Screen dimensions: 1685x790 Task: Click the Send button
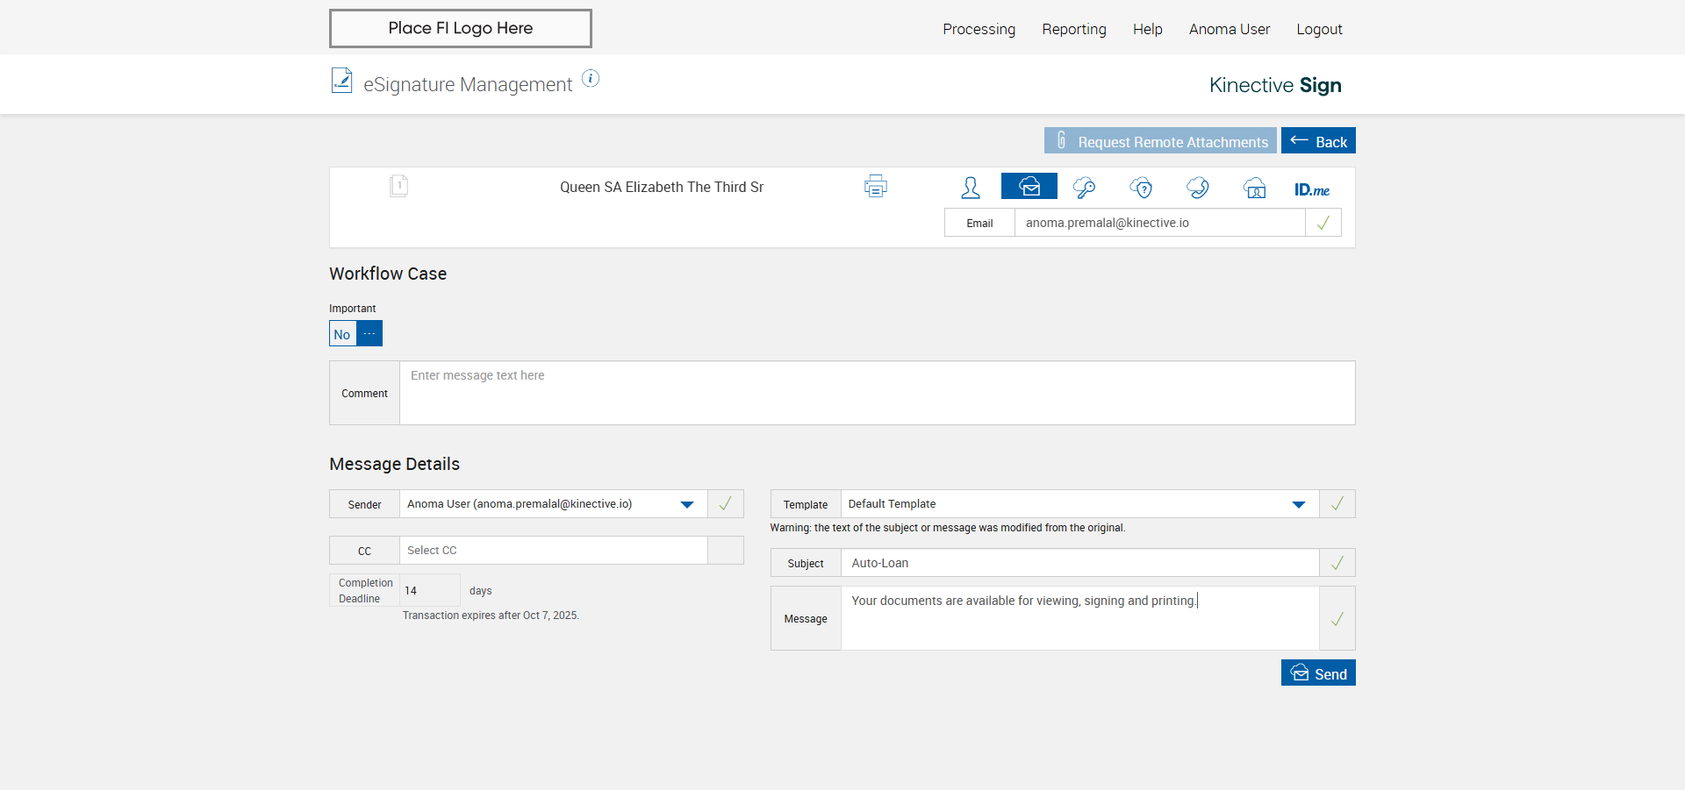1318,673
